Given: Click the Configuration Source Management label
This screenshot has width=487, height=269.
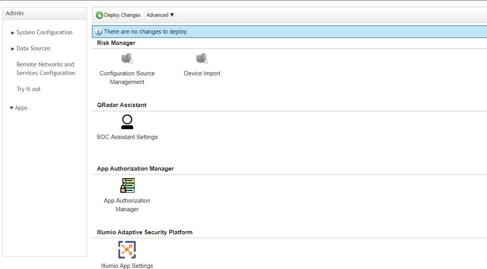Looking at the screenshot, I should [127, 78].
